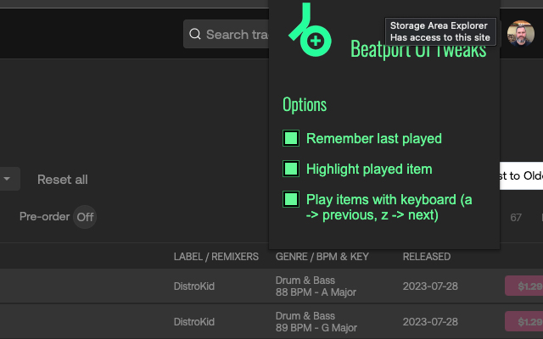Viewport: 543px width, 339px height.
Task: Open the DistroKid label link in first row
Action: pos(194,286)
